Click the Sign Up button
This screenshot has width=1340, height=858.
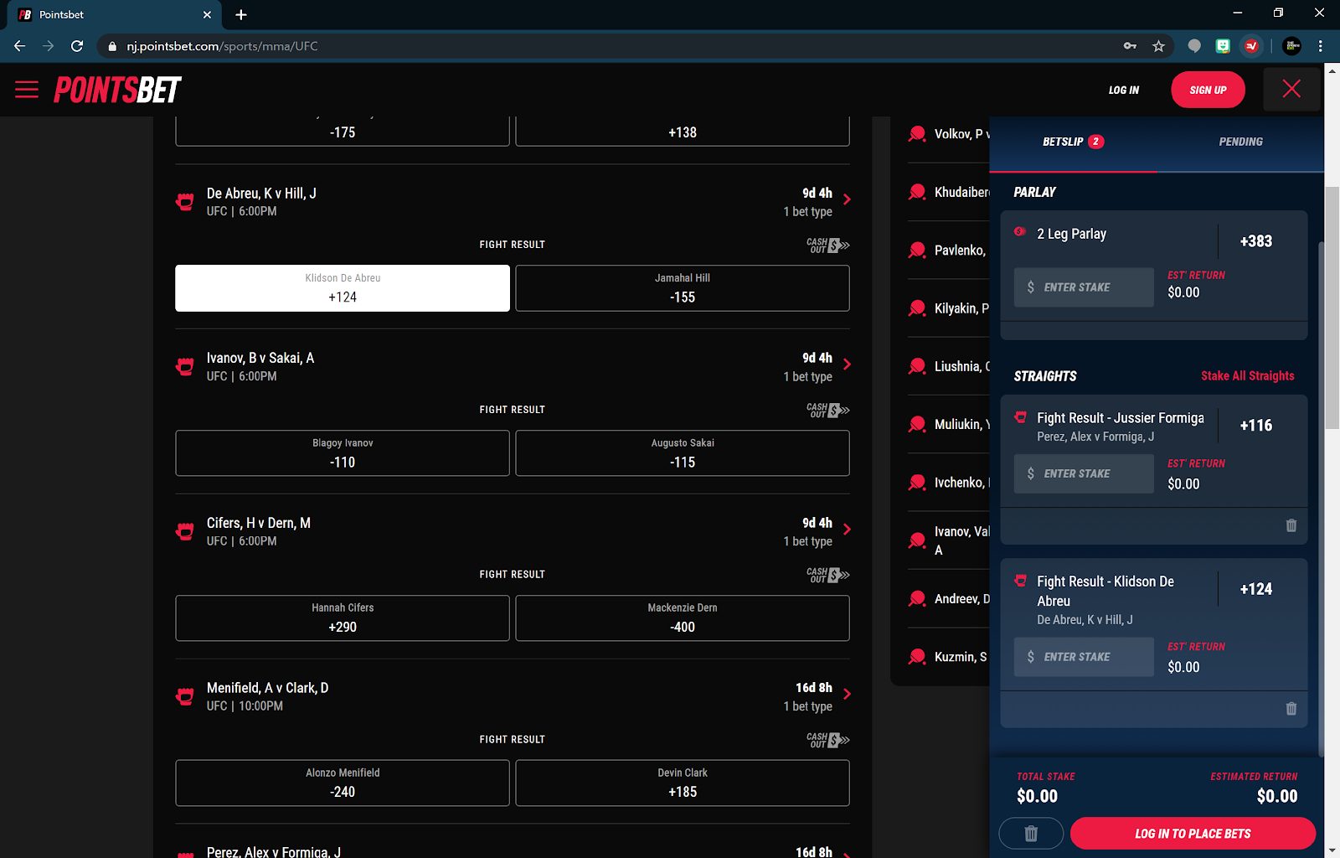1207,90
